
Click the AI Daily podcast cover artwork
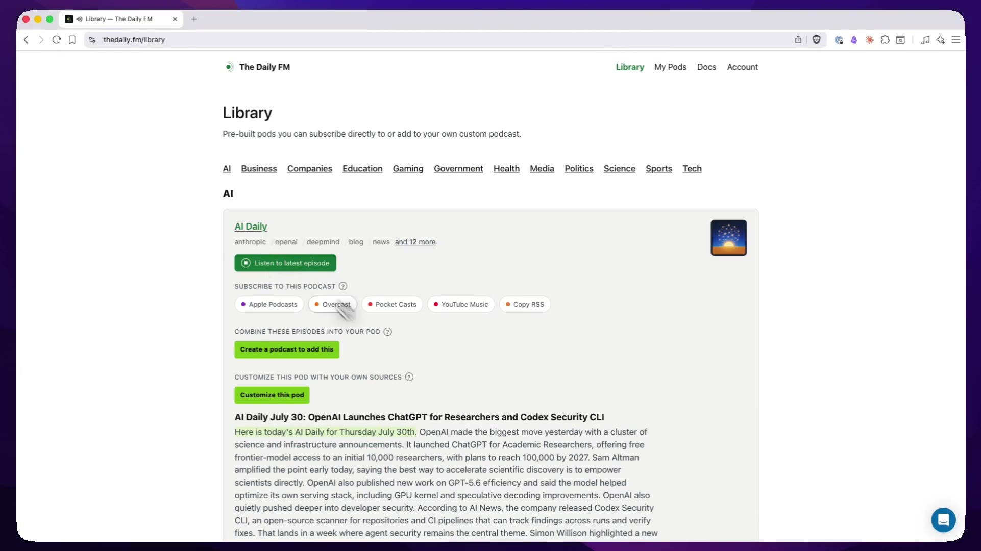click(729, 238)
